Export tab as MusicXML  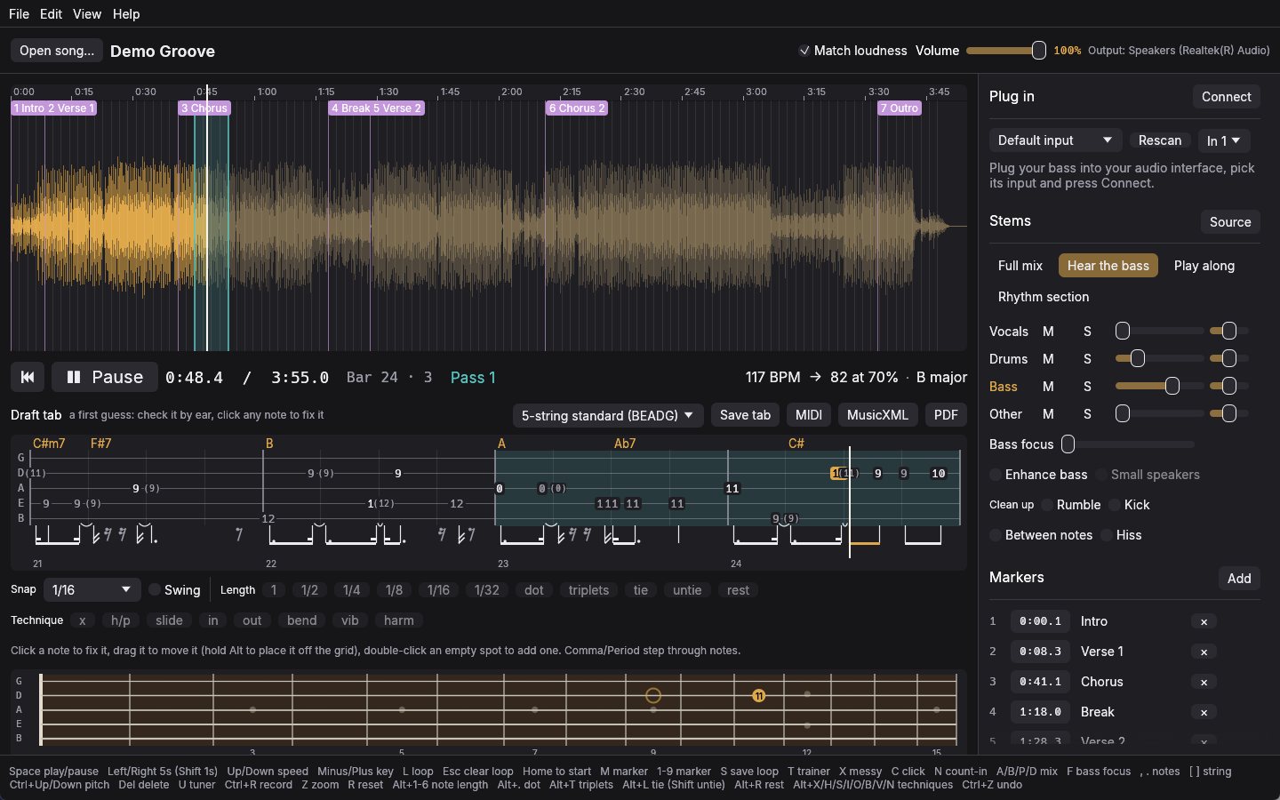877,415
